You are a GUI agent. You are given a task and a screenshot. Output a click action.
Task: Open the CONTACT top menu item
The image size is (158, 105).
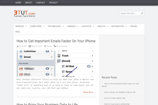[41, 3]
